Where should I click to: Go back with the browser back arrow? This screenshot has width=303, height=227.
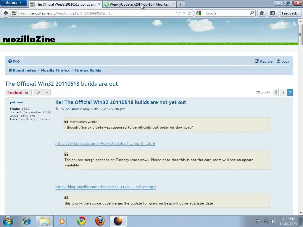pyautogui.click(x=6, y=13)
